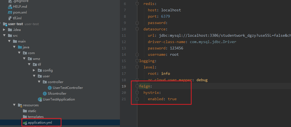Click the com package icon
This screenshot has width=291, height=127.
pos(25,53)
